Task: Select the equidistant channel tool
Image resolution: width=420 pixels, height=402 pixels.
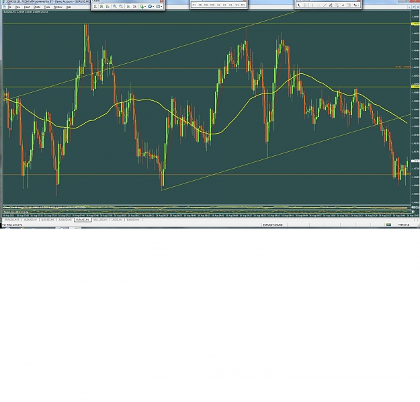Action: tap(331, 5)
